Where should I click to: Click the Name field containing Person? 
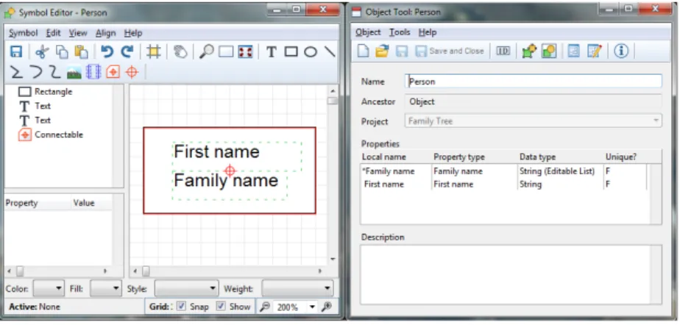coord(534,81)
